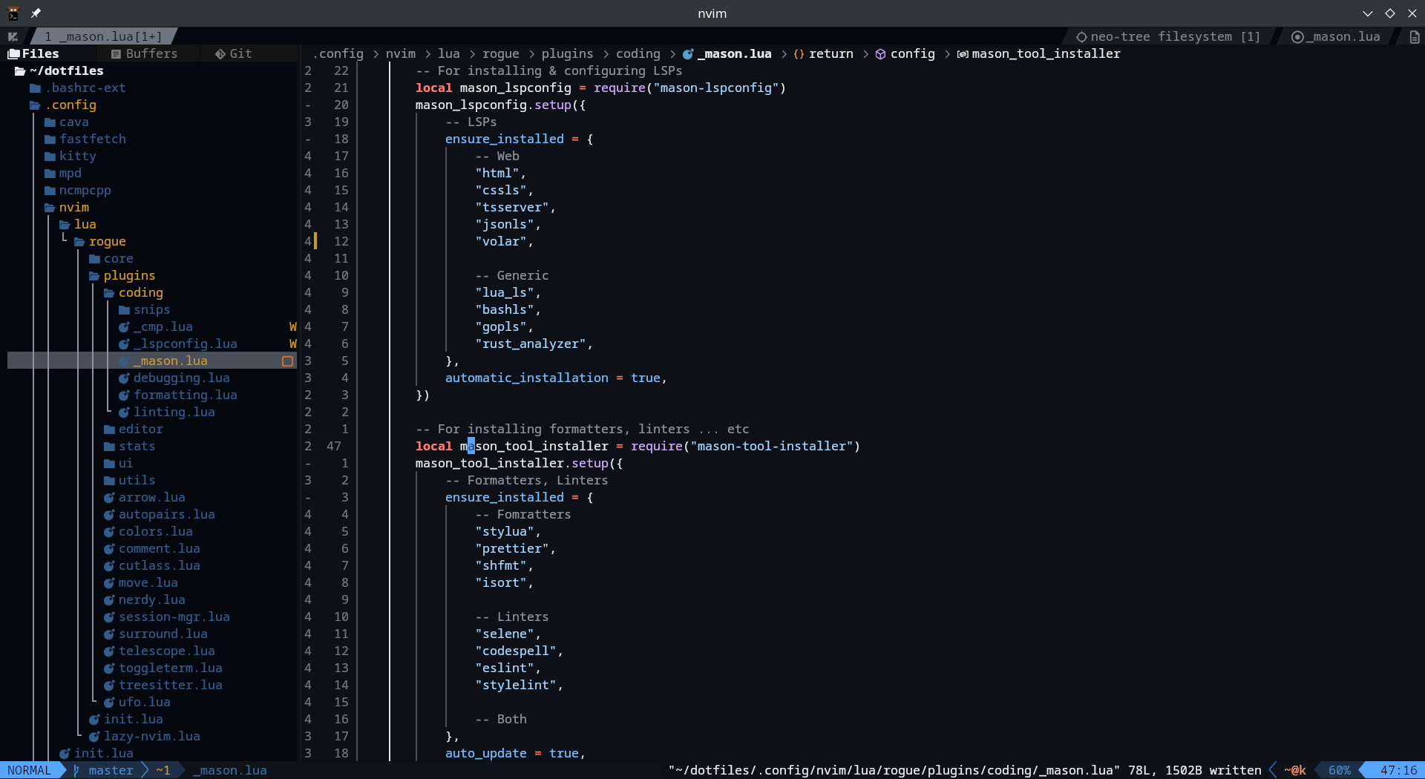This screenshot has width=1425, height=779.
Task: Click the app icon in the title bar
Action: click(x=13, y=13)
